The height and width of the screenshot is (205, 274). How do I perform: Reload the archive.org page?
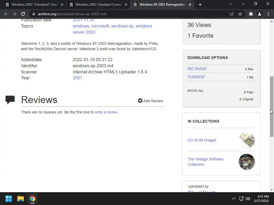[23, 14]
